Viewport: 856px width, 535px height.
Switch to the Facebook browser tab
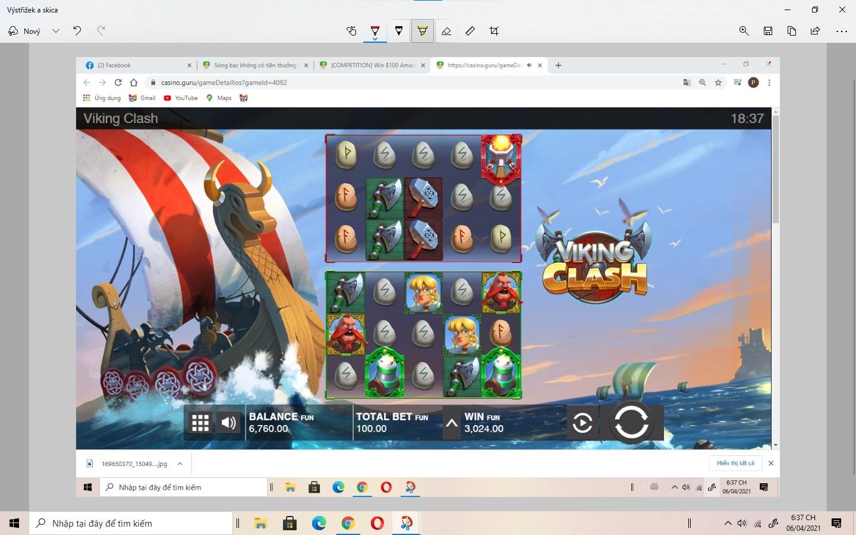[x=137, y=65]
